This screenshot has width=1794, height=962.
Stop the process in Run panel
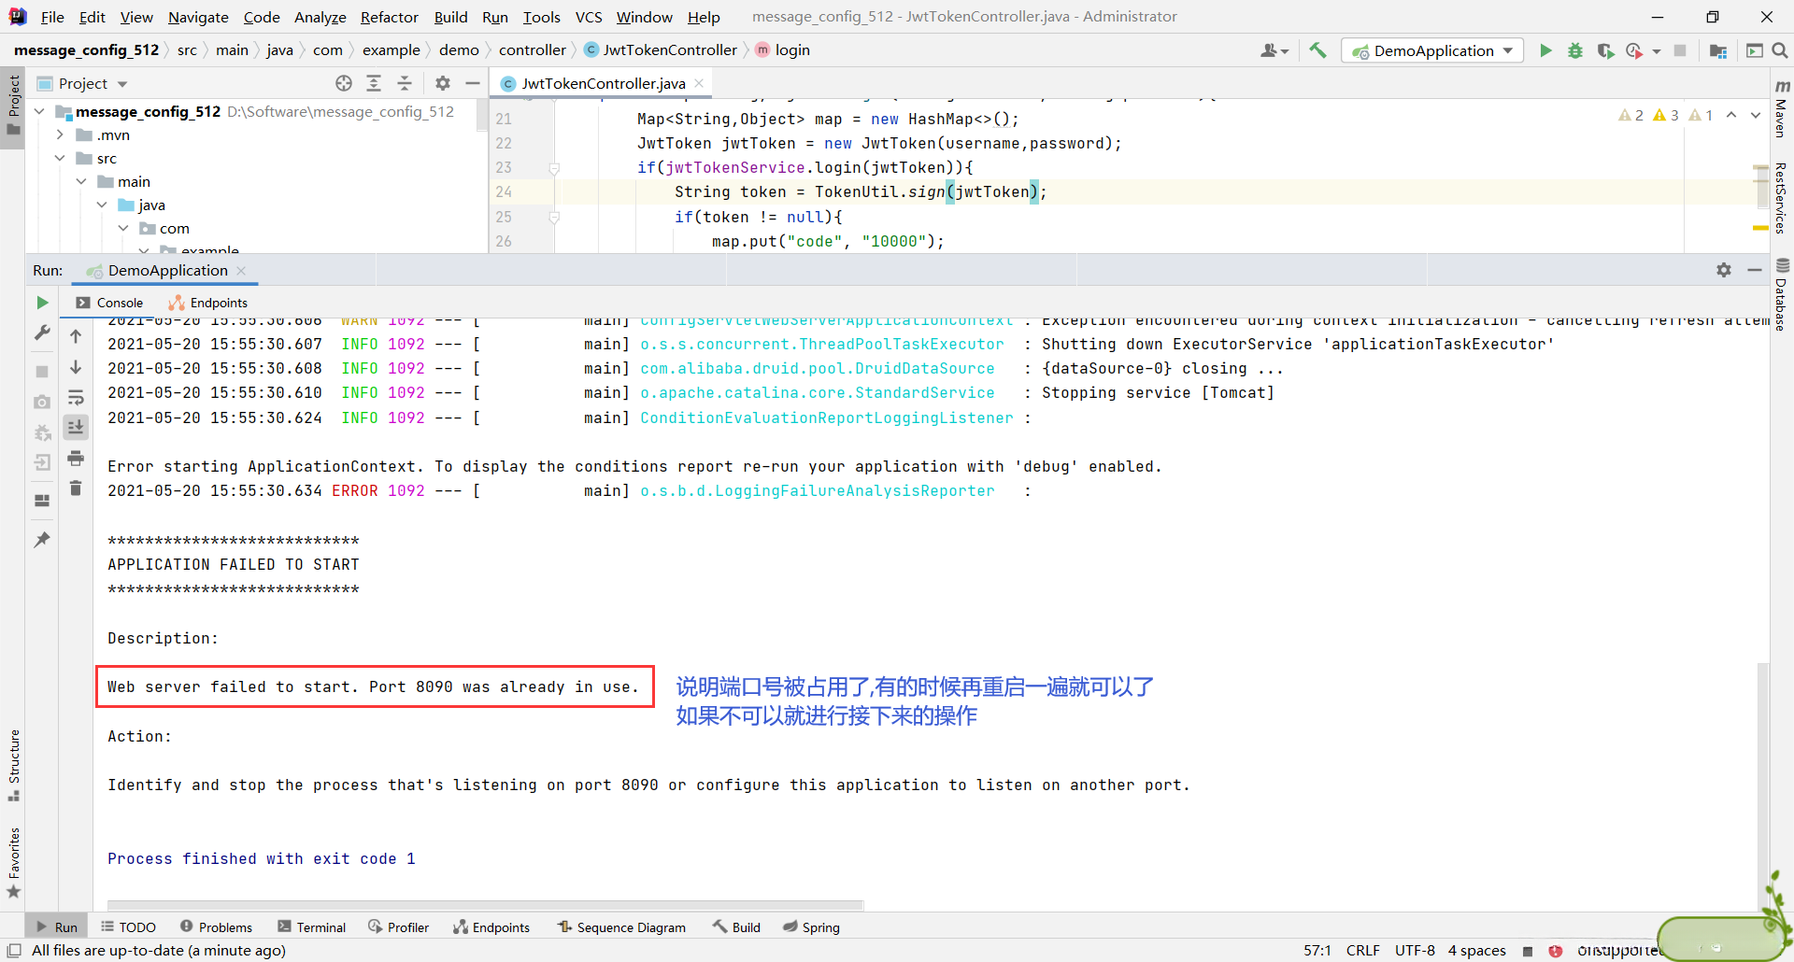click(42, 371)
